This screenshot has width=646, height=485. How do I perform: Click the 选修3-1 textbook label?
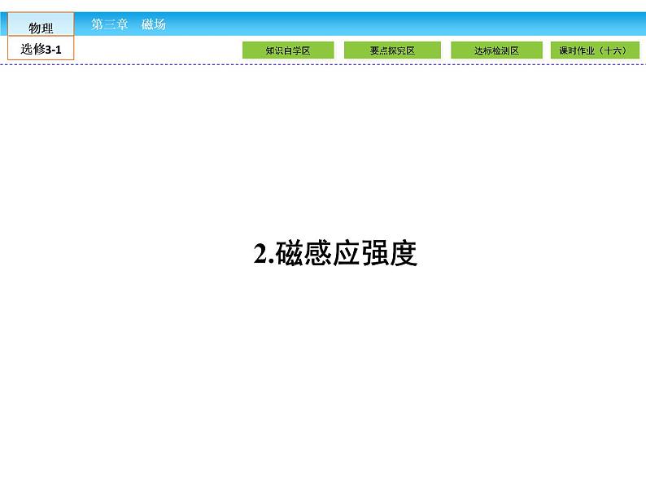coord(41,48)
